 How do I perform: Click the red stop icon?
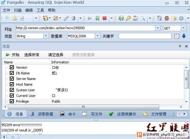pyautogui.click(x=105, y=18)
